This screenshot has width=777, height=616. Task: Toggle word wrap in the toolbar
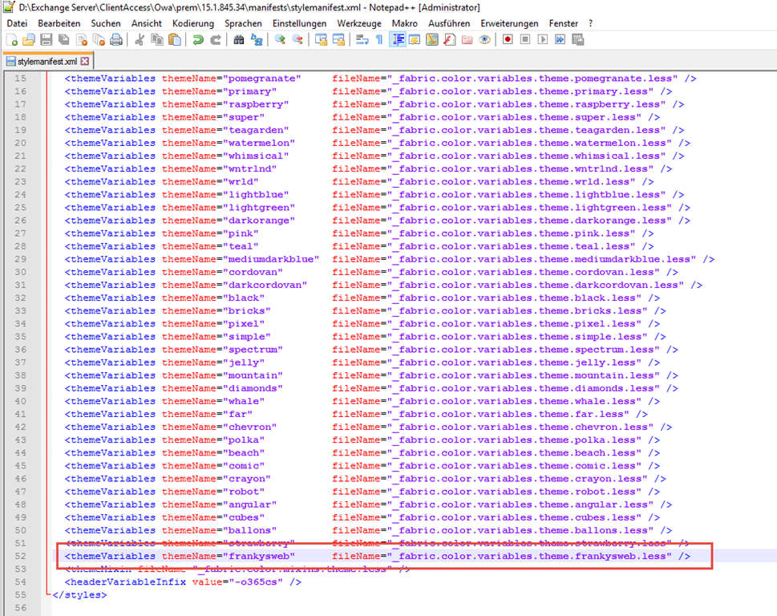(362, 39)
